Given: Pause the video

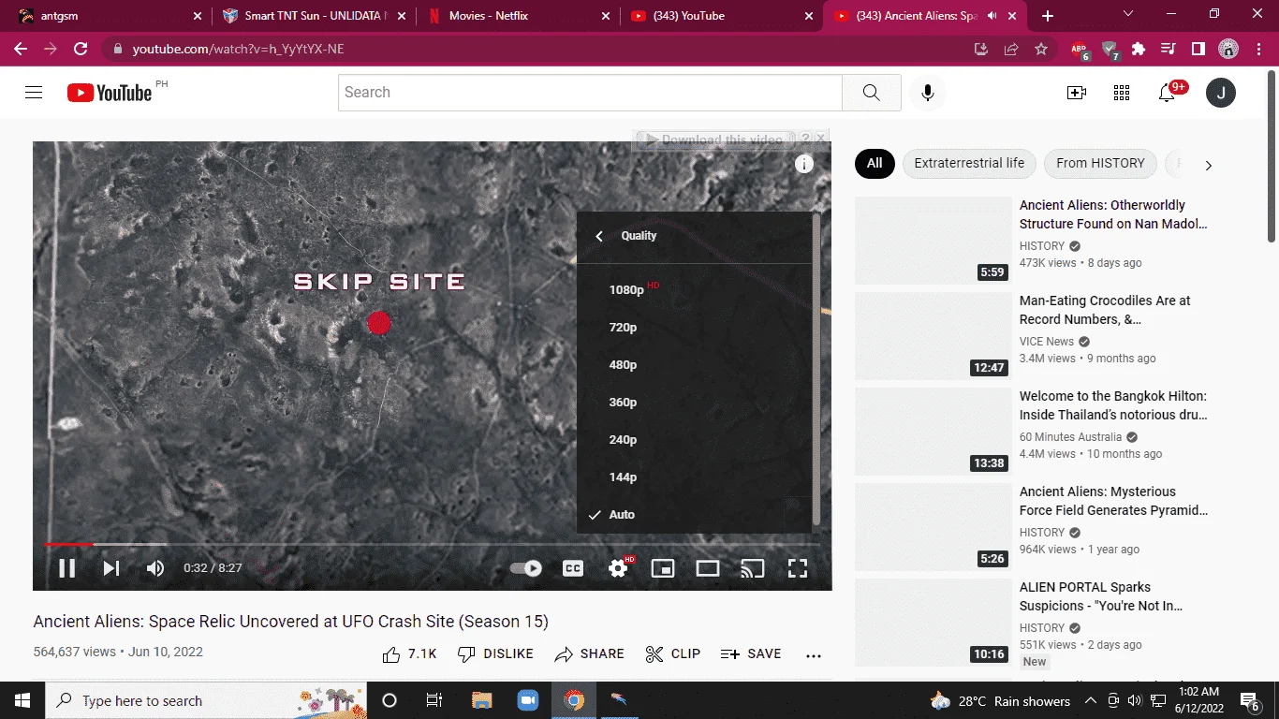Looking at the screenshot, I should pos(66,568).
